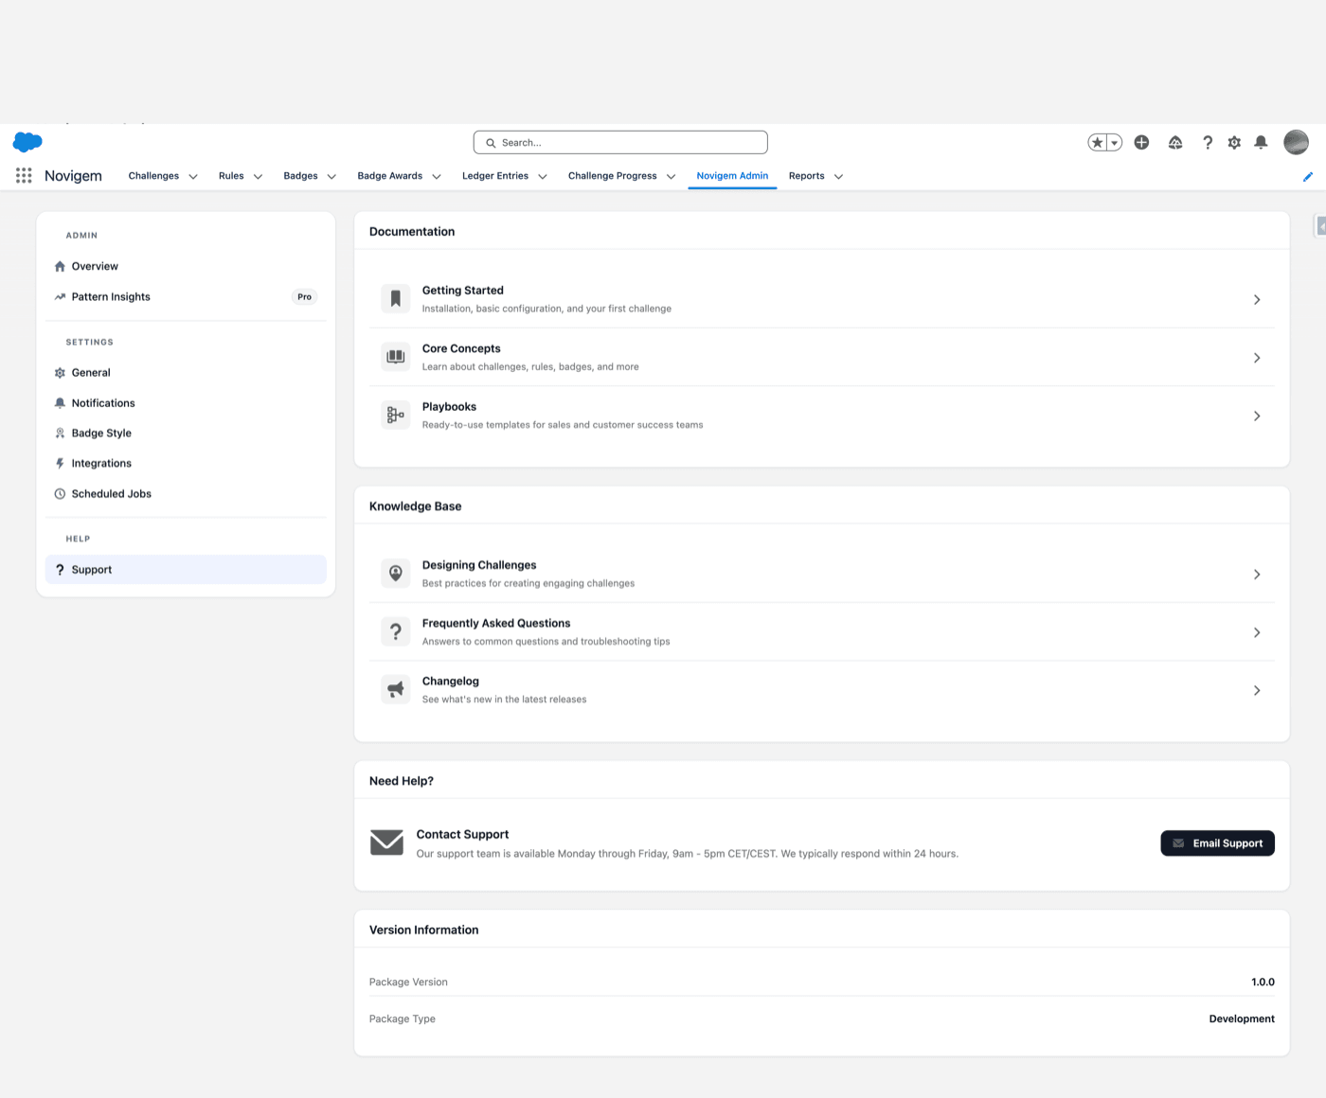
Task: Expand the Reports tab dropdown chevron
Action: [838, 176]
